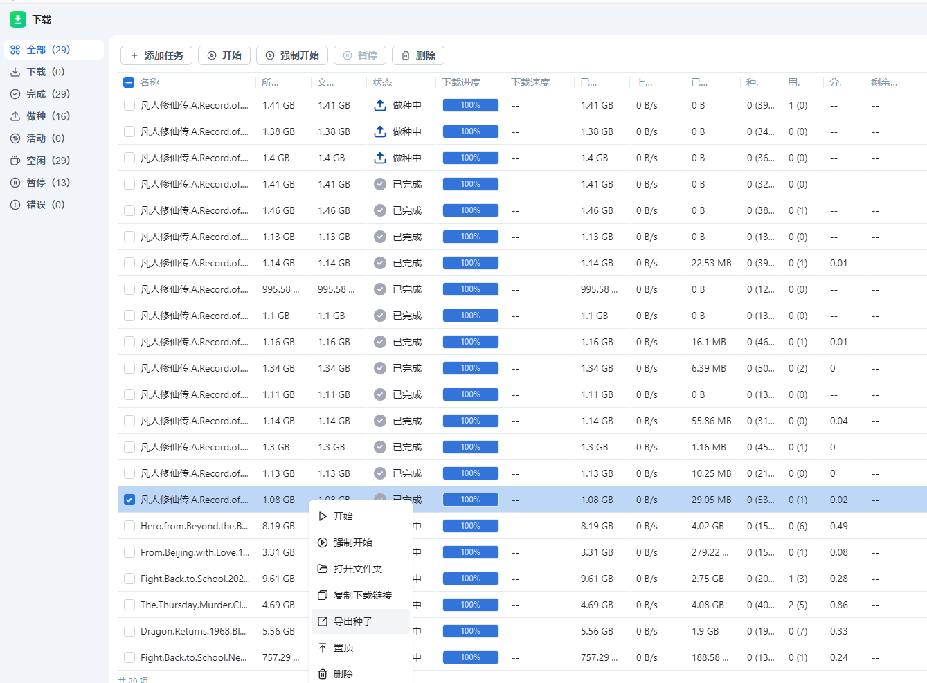The height and width of the screenshot is (683, 927).
Task: Click 置顶 pin-to-top menu item
Action: [x=343, y=648]
